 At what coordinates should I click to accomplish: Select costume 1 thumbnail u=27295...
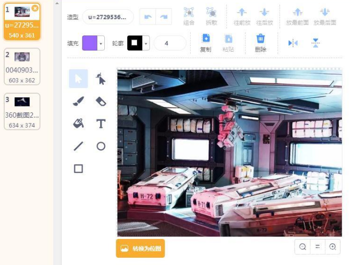pyautogui.click(x=22, y=22)
